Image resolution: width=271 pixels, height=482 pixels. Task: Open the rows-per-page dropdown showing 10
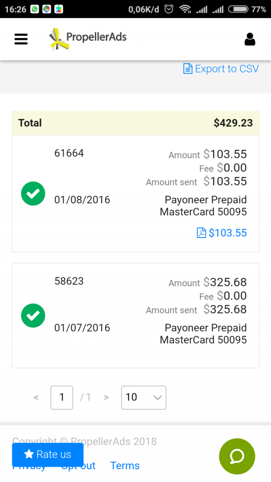[x=144, y=397]
